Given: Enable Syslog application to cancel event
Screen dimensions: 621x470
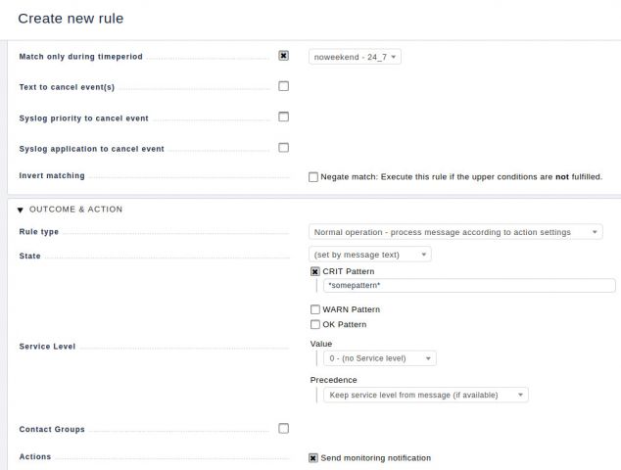Looking at the screenshot, I should 283,148.
